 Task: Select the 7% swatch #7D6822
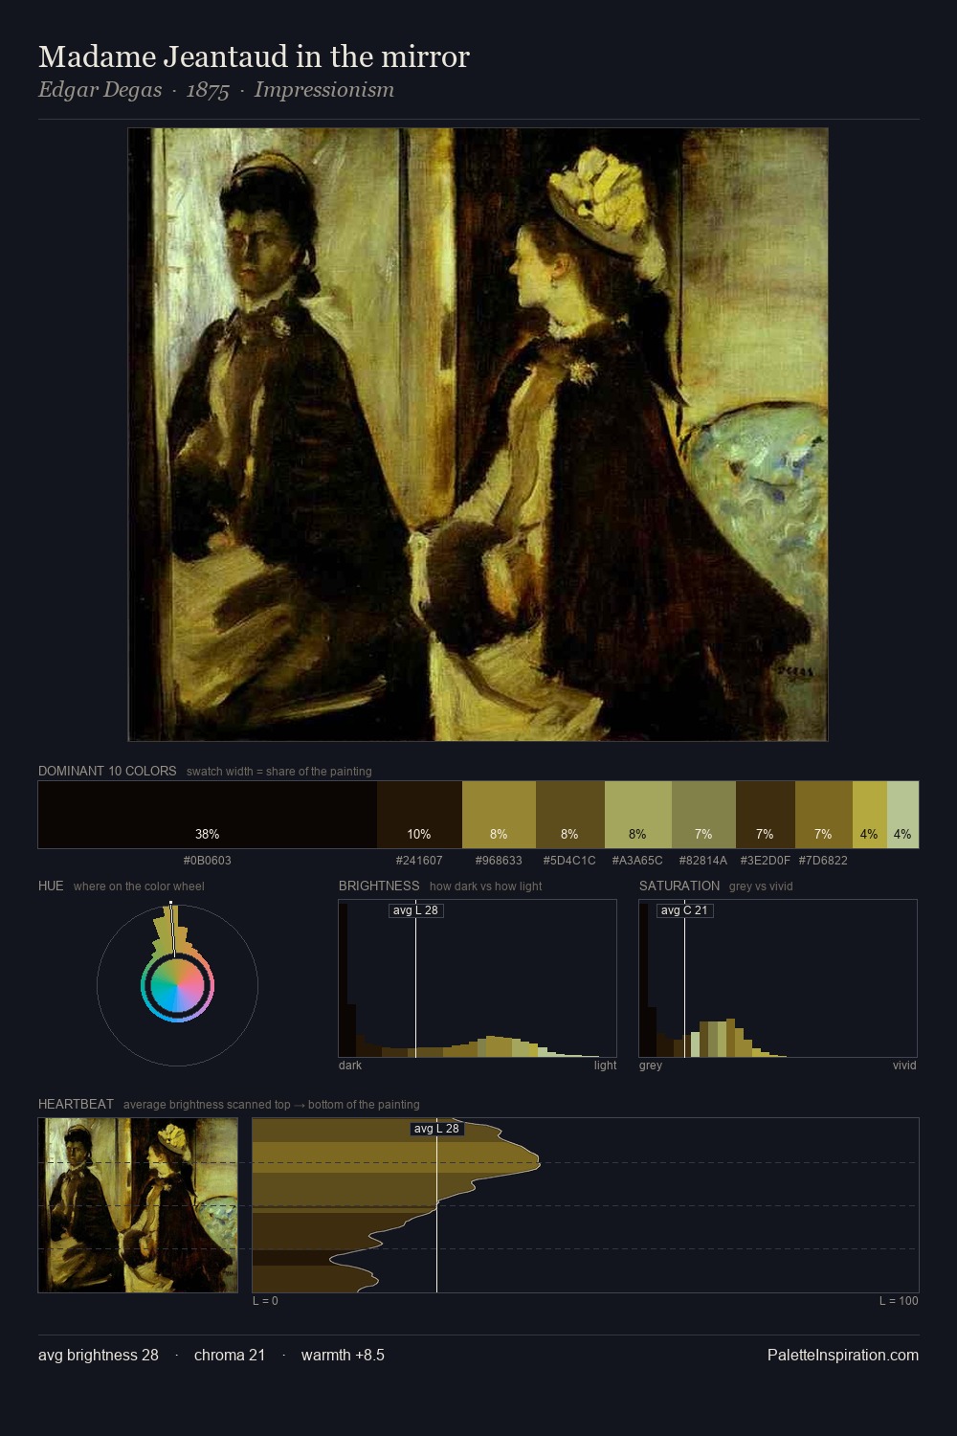click(824, 815)
